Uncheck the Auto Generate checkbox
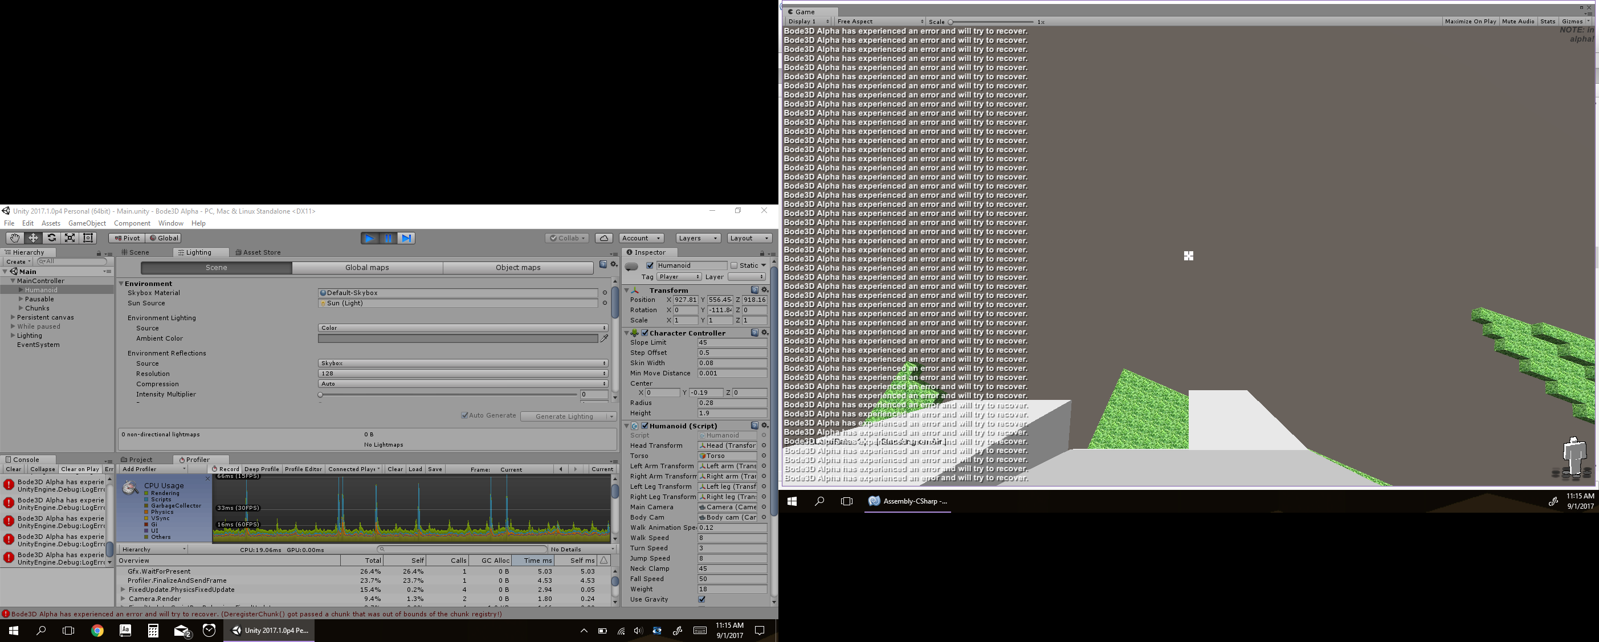This screenshot has width=1599, height=642. tap(464, 416)
